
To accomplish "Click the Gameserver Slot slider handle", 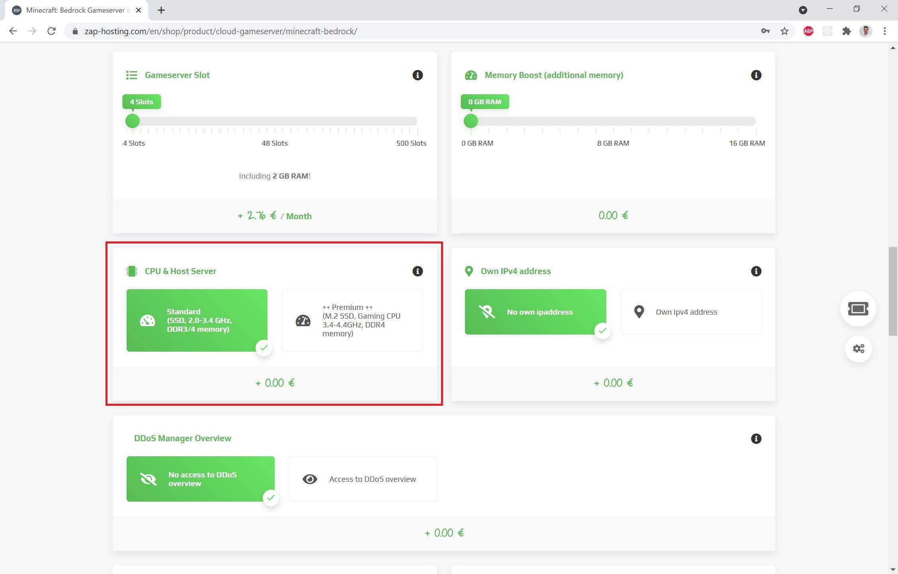I will [x=133, y=121].
